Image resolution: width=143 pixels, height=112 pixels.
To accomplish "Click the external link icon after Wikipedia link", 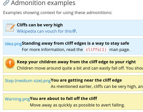I will click(x=74, y=31).
